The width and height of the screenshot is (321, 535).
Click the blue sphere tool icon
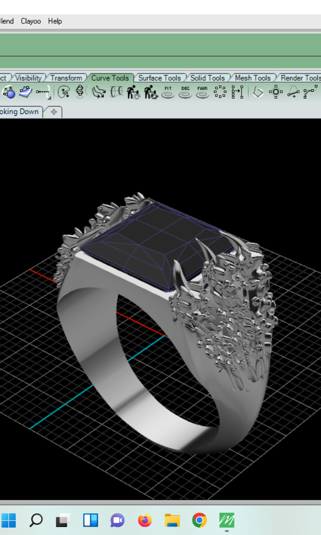pos(8,92)
